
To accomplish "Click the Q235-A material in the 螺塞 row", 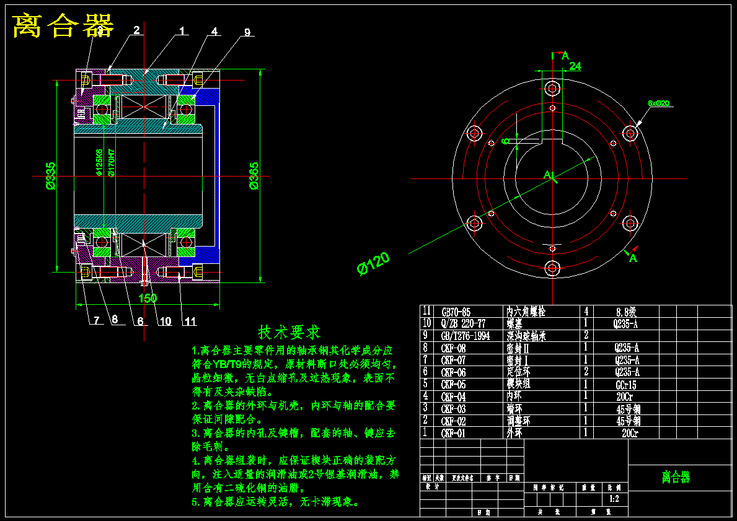I will [x=625, y=323].
